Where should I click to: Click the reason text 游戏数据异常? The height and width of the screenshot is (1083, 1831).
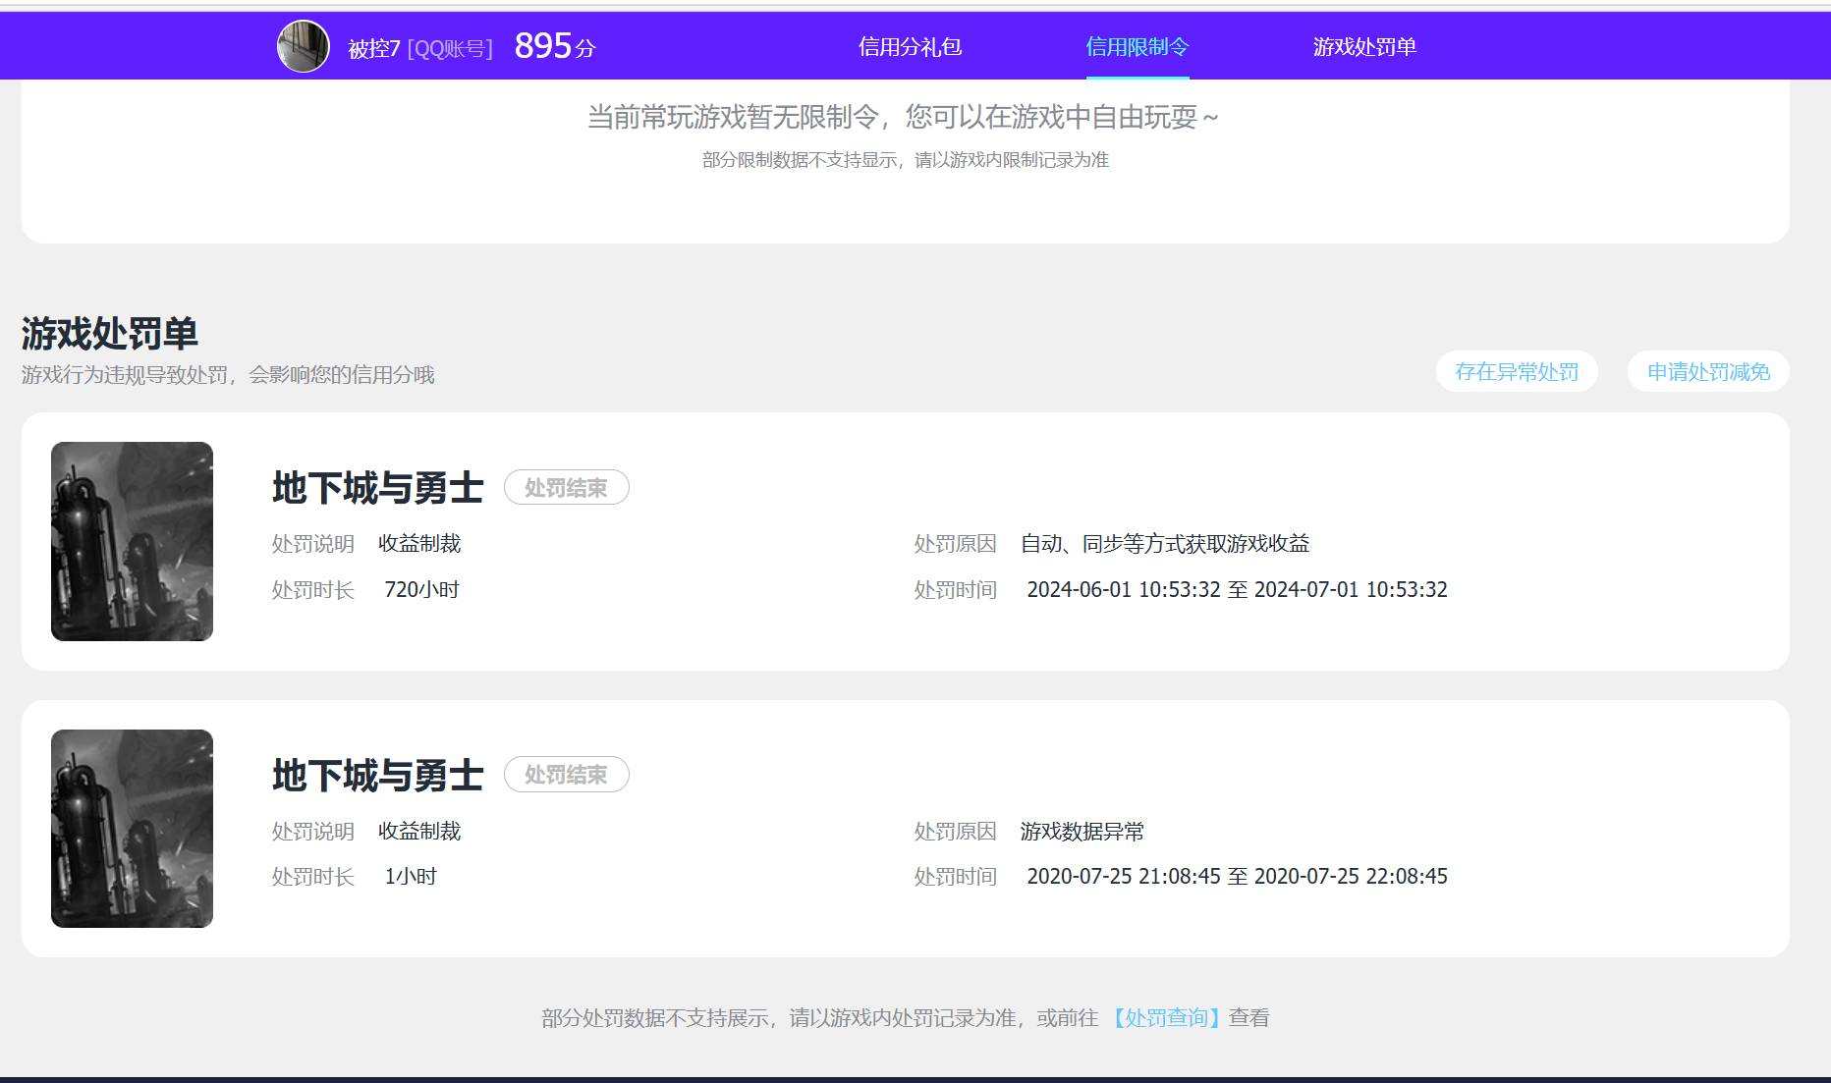click(x=1082, y=832)
